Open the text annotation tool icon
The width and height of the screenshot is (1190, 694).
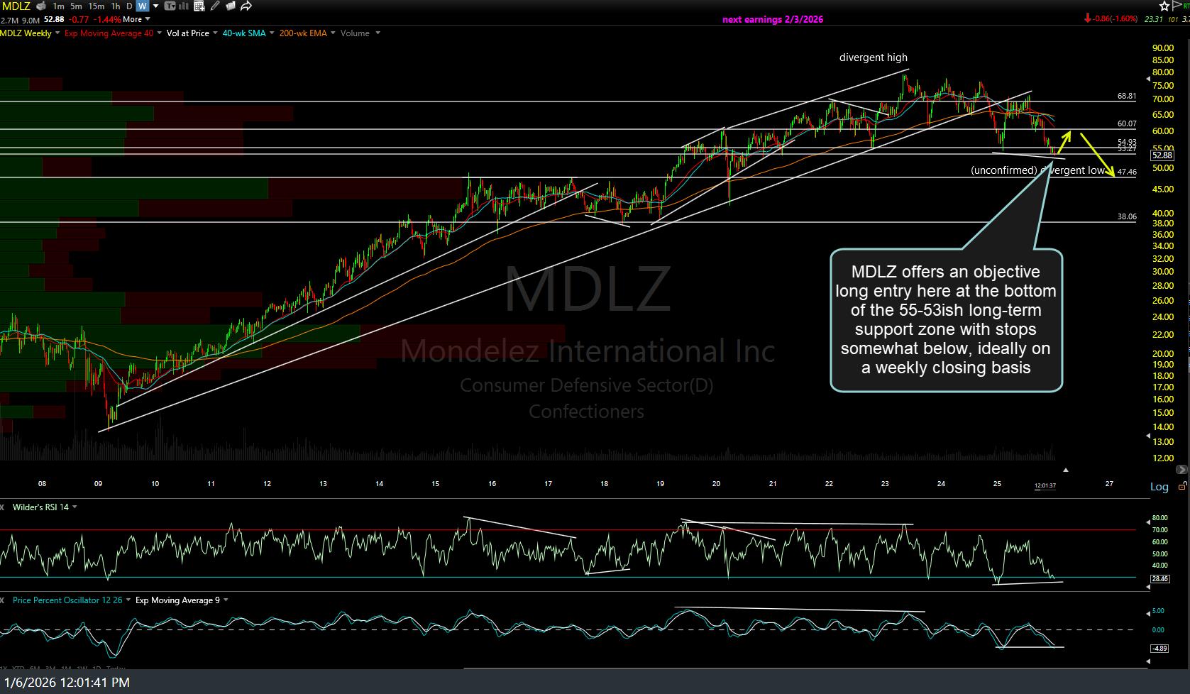(x=170, y=6)
